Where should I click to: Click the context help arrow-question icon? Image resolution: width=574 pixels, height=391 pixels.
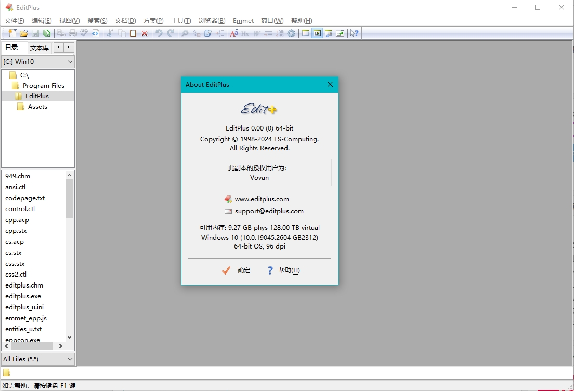(x=354, y=33)
